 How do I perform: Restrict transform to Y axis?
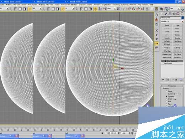tap(157, 35)
